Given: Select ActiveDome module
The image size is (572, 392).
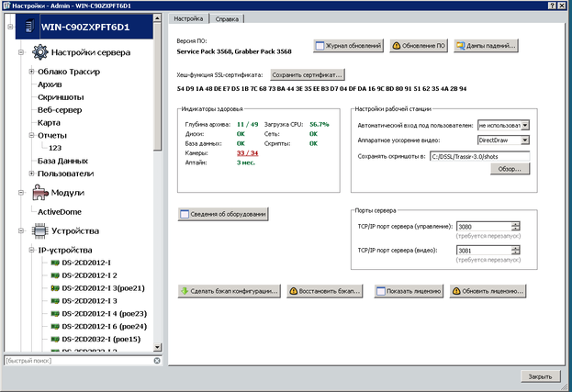Looking at the screenshot, I should click(x=60, y=212).
